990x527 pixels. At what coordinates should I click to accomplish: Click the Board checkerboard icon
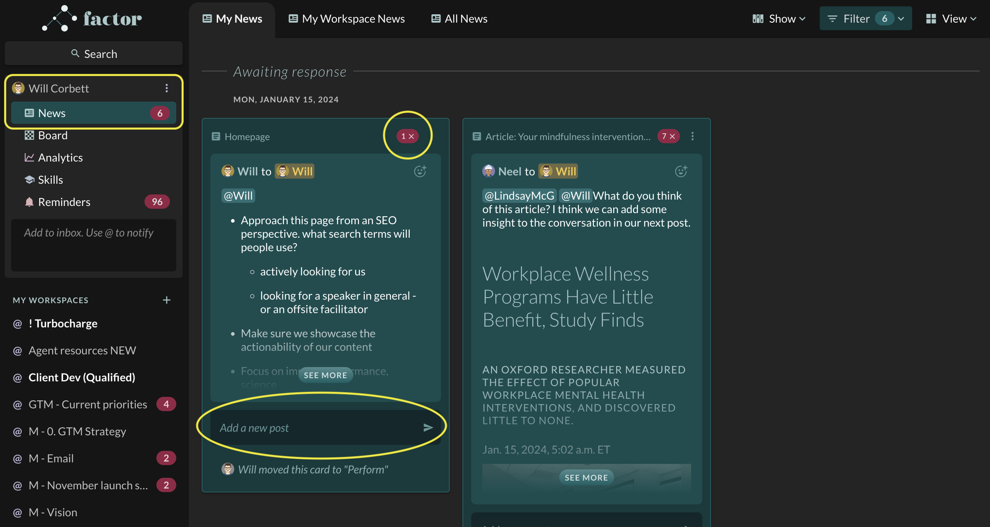coord(29,135)
